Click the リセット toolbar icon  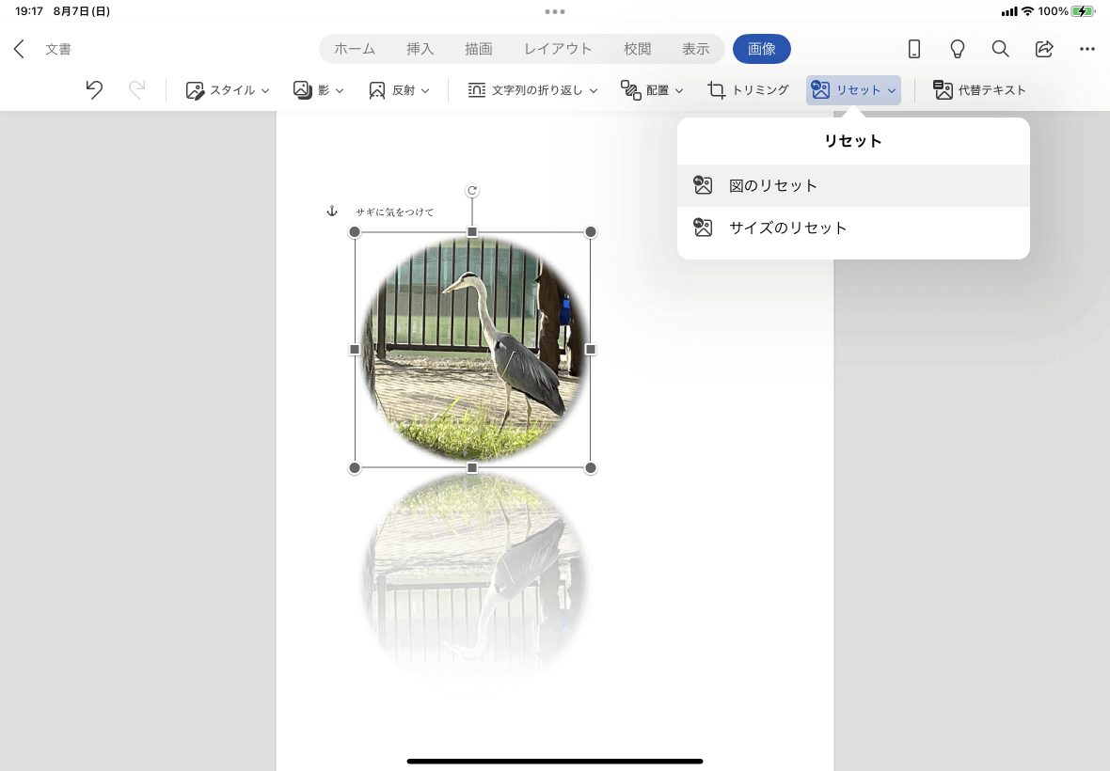pos(820,90)
